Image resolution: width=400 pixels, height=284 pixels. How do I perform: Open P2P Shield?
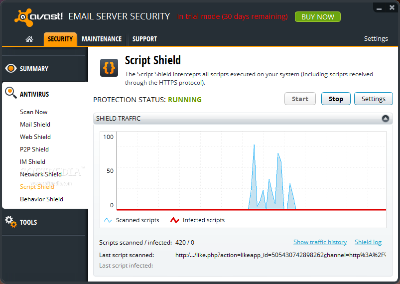point(34,149)
